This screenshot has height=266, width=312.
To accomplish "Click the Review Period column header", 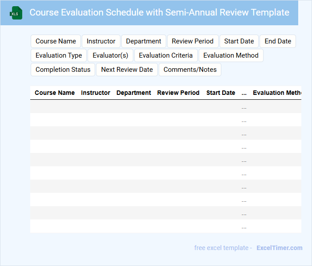I will [x=178, y=93].
